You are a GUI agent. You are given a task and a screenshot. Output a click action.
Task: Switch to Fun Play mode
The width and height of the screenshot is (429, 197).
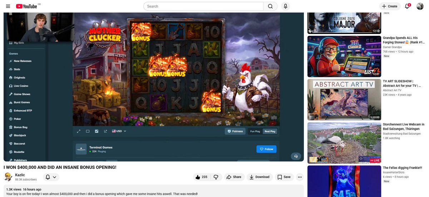coord(255,131)
